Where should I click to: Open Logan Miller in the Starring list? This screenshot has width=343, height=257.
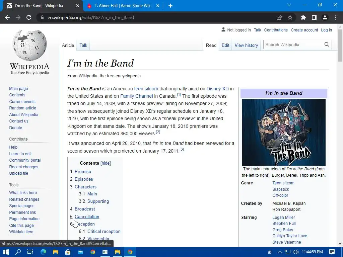[283, 218]
